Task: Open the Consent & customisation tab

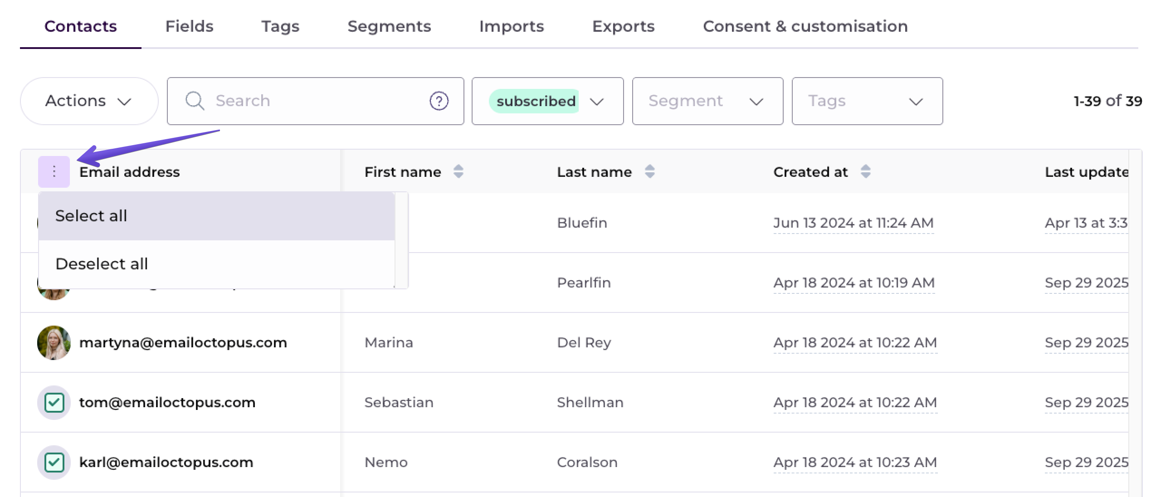Action: coord(805,26)
